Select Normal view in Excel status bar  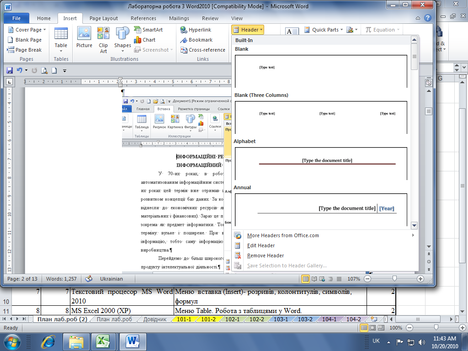coord(364,328)
